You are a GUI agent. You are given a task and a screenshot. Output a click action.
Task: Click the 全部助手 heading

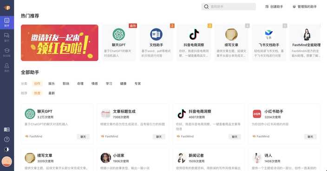click(30, 72)
